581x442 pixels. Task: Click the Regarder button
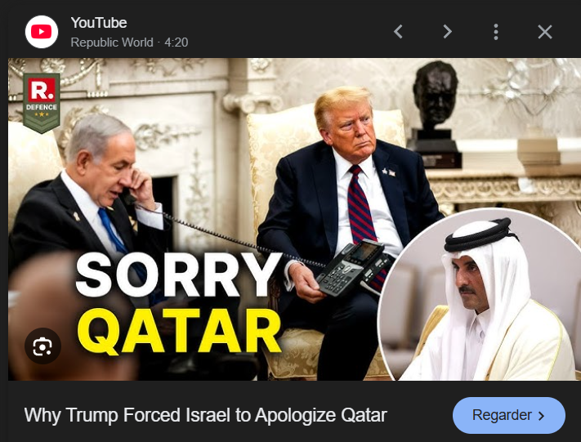pyautogui.click(x=509, y=415)
